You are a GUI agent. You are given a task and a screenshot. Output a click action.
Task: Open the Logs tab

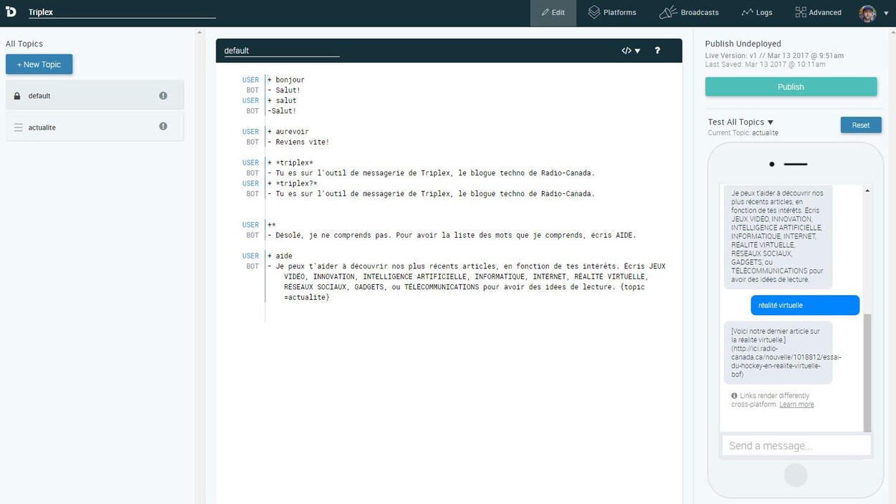757,13
